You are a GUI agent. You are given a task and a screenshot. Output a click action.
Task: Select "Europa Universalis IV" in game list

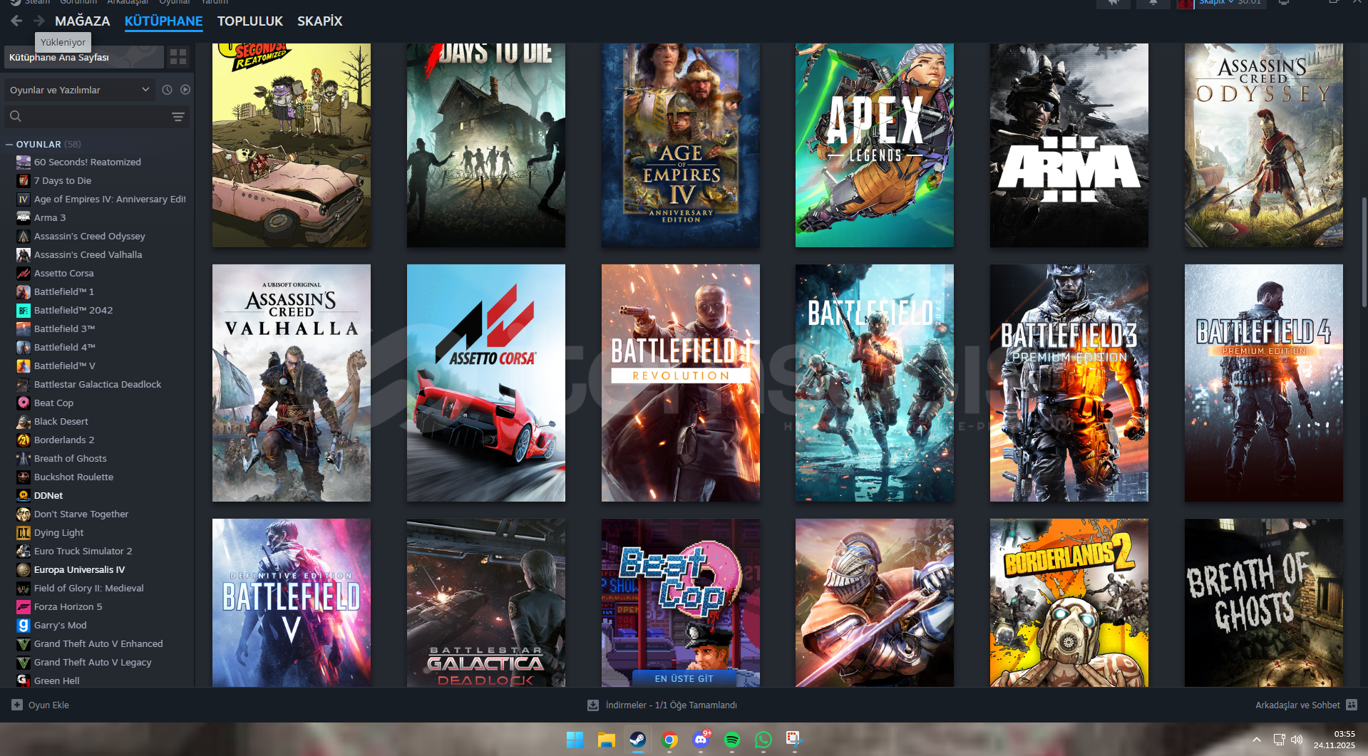click(x=80, y=569)
